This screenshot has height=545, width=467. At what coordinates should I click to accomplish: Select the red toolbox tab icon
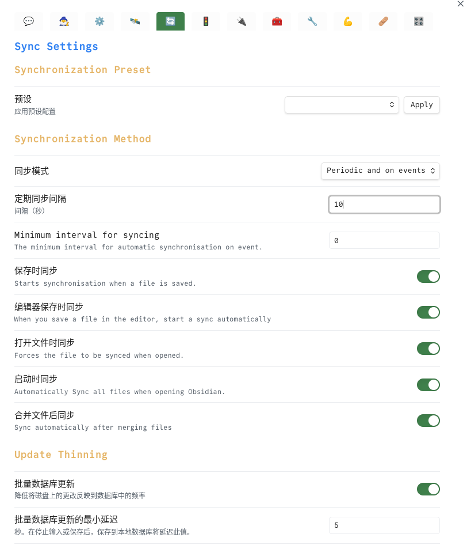point(277,21)
